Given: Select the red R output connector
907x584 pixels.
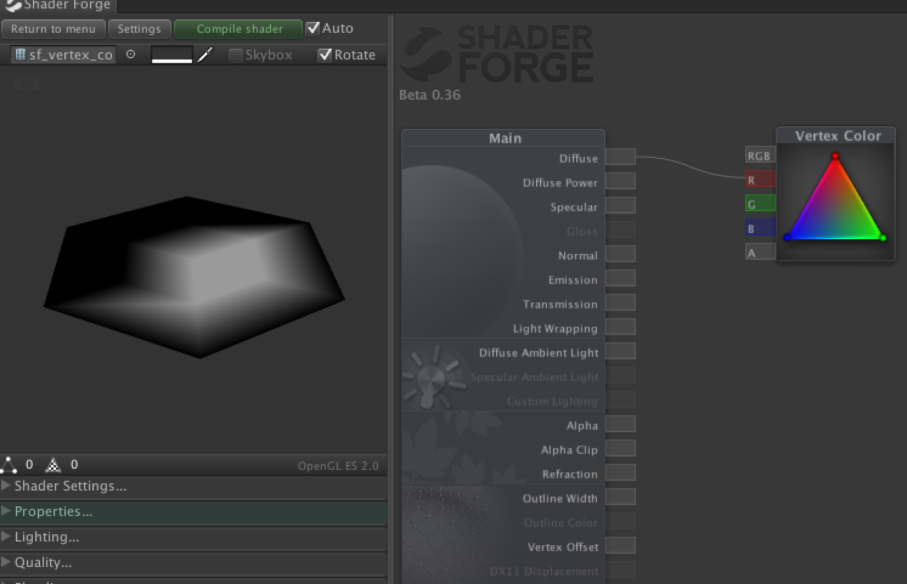Looking at the screenshot, I should pos(760,180).
